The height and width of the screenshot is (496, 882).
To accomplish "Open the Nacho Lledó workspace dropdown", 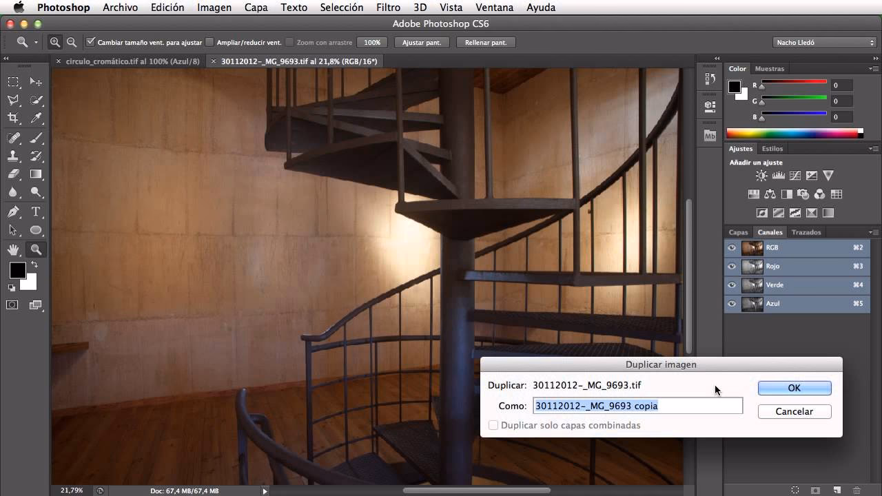I will tap(824, 41).
